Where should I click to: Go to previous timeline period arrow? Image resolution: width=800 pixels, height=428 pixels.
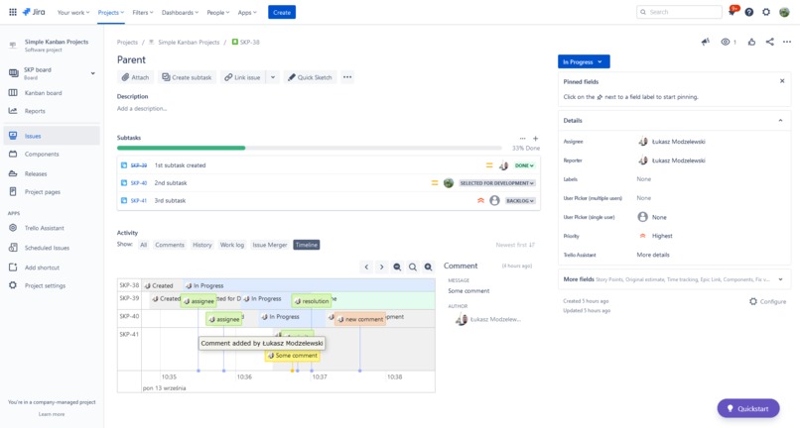coord(366,267)
